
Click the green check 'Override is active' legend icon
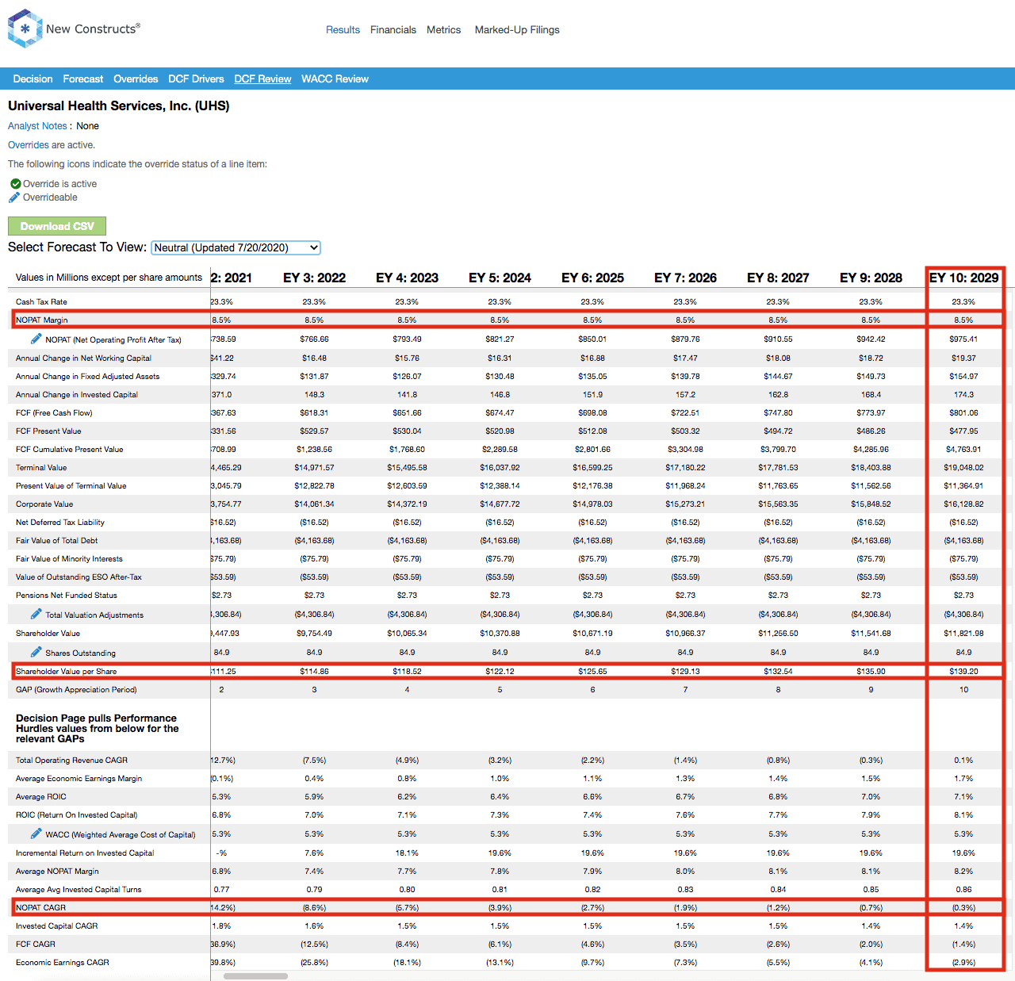[x=15, y=184]
